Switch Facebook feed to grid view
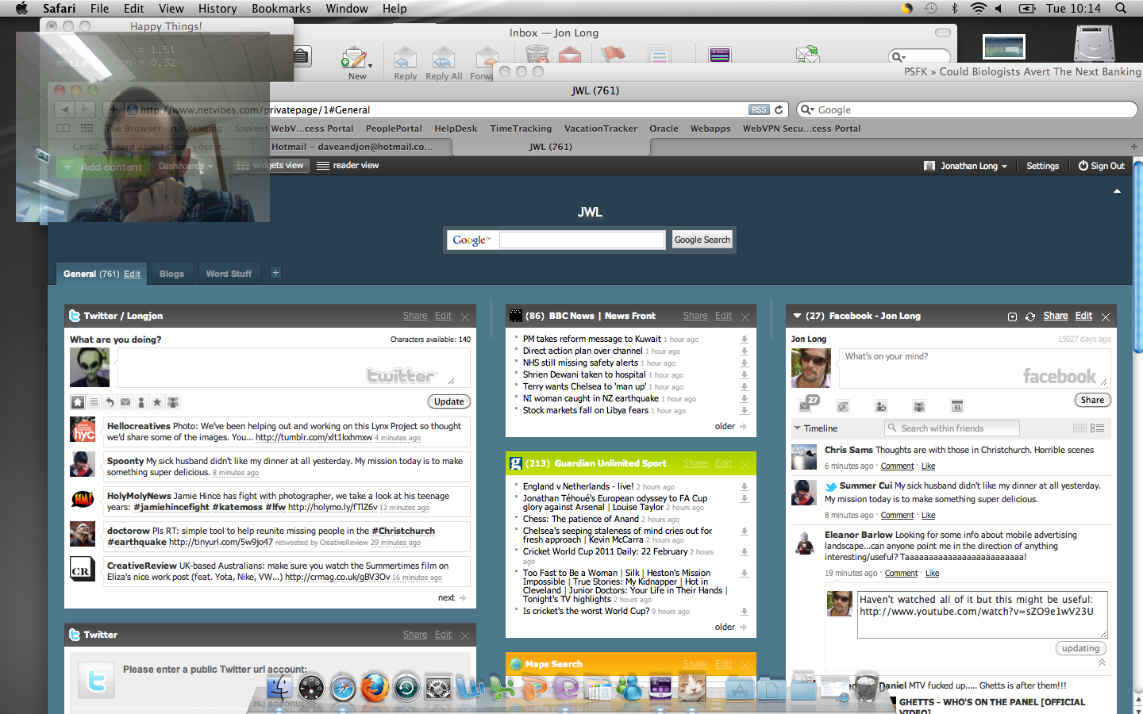This screenshot has height=714, width=1143. (1079, 428)
